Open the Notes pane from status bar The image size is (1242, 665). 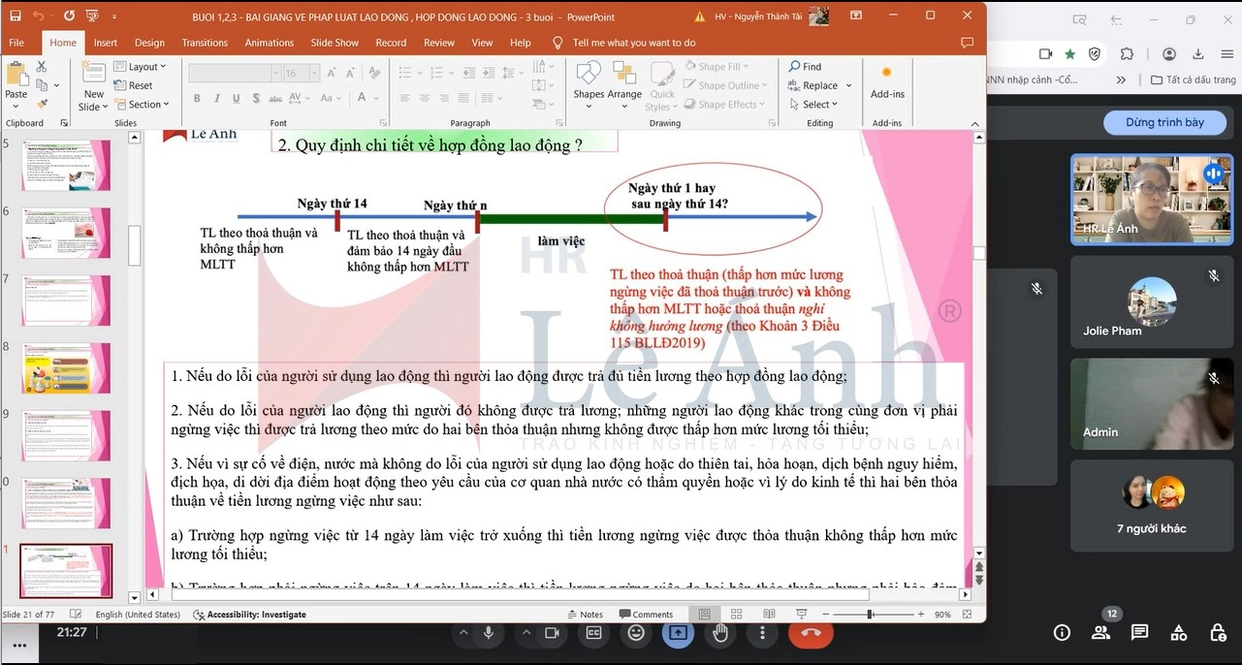[585, 615]
